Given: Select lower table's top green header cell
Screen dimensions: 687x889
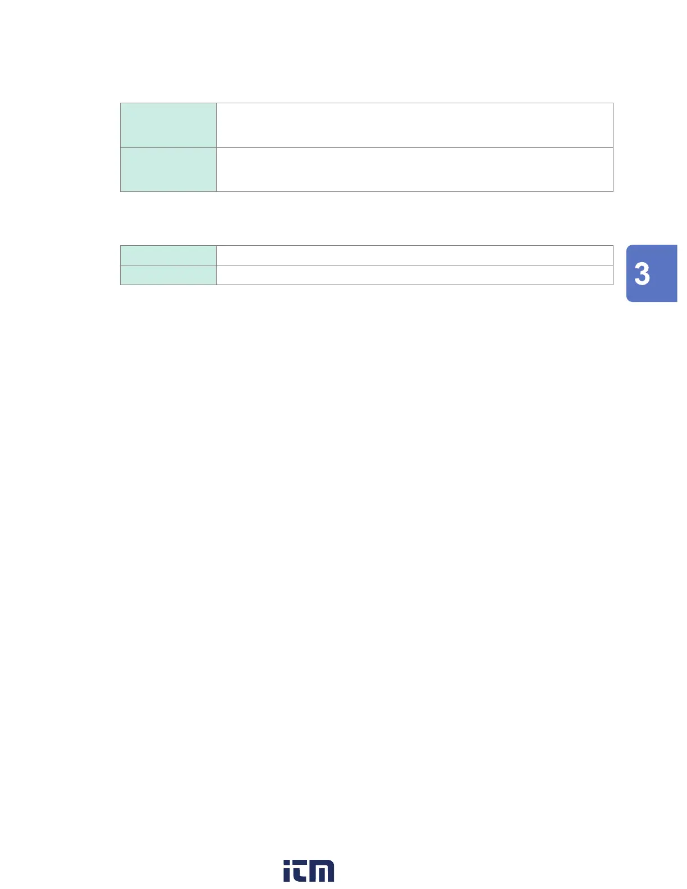Looking at the screenshot, I should click(168, 255).
